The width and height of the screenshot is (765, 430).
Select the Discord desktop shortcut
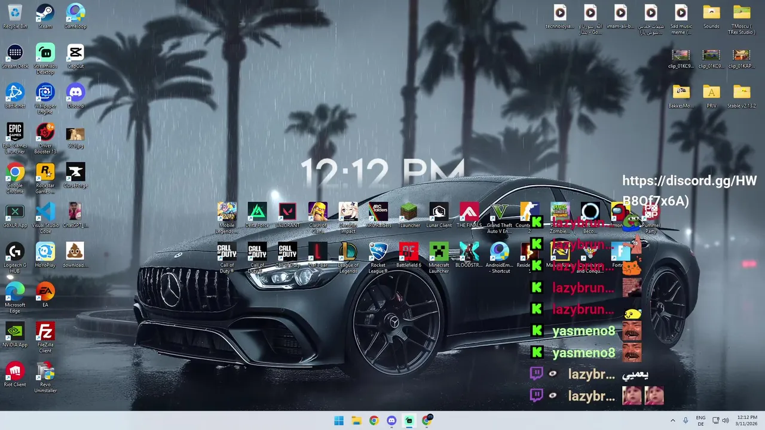coord(75,96)
